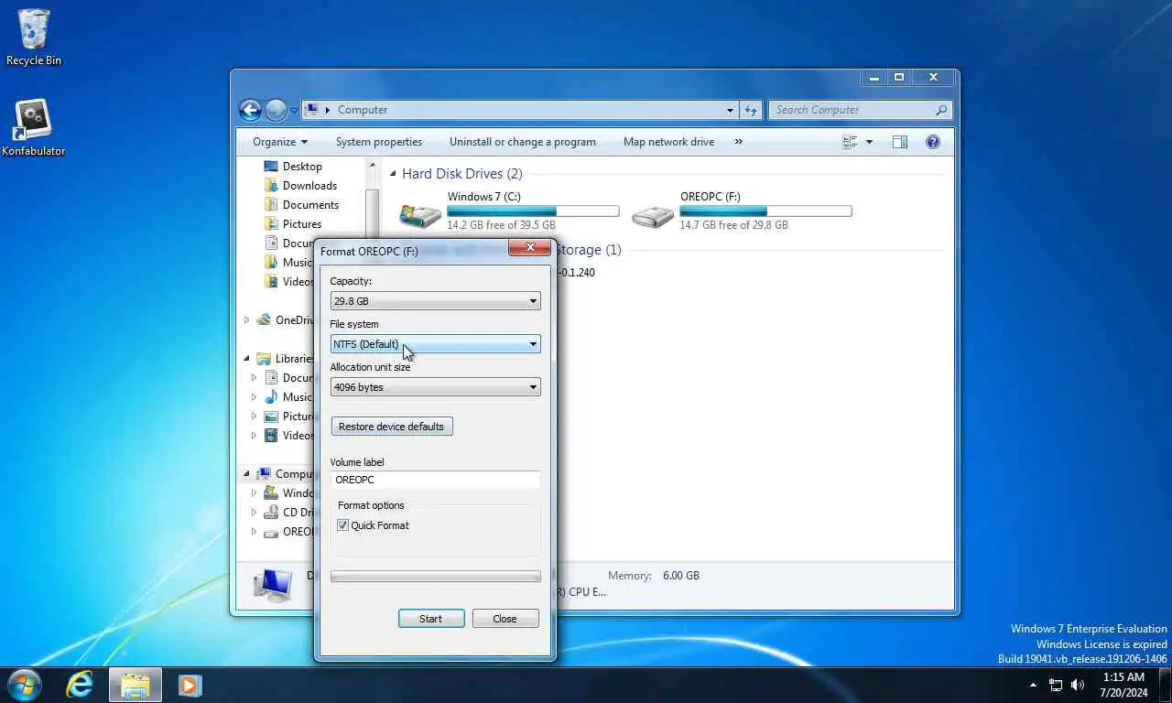This screenshot has height=703, width=1172.
Task: Expand the Documents library node
Action: point(254,378)
